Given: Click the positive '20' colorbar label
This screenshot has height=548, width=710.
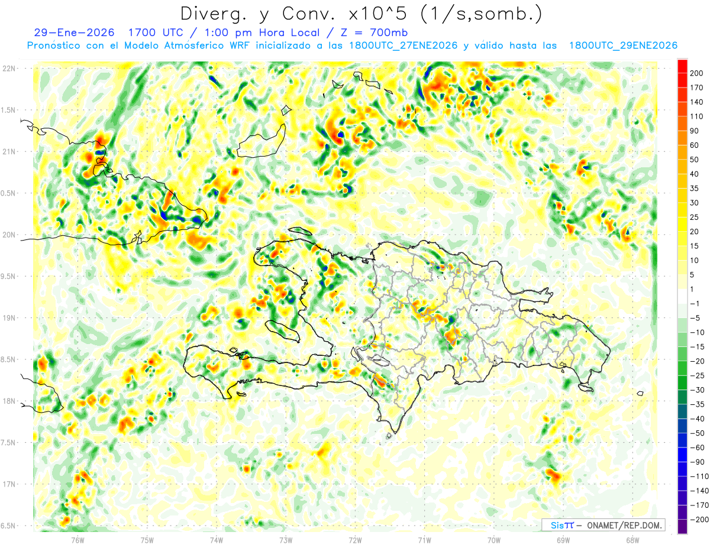Looking at the screenshot, I should 695,231.
